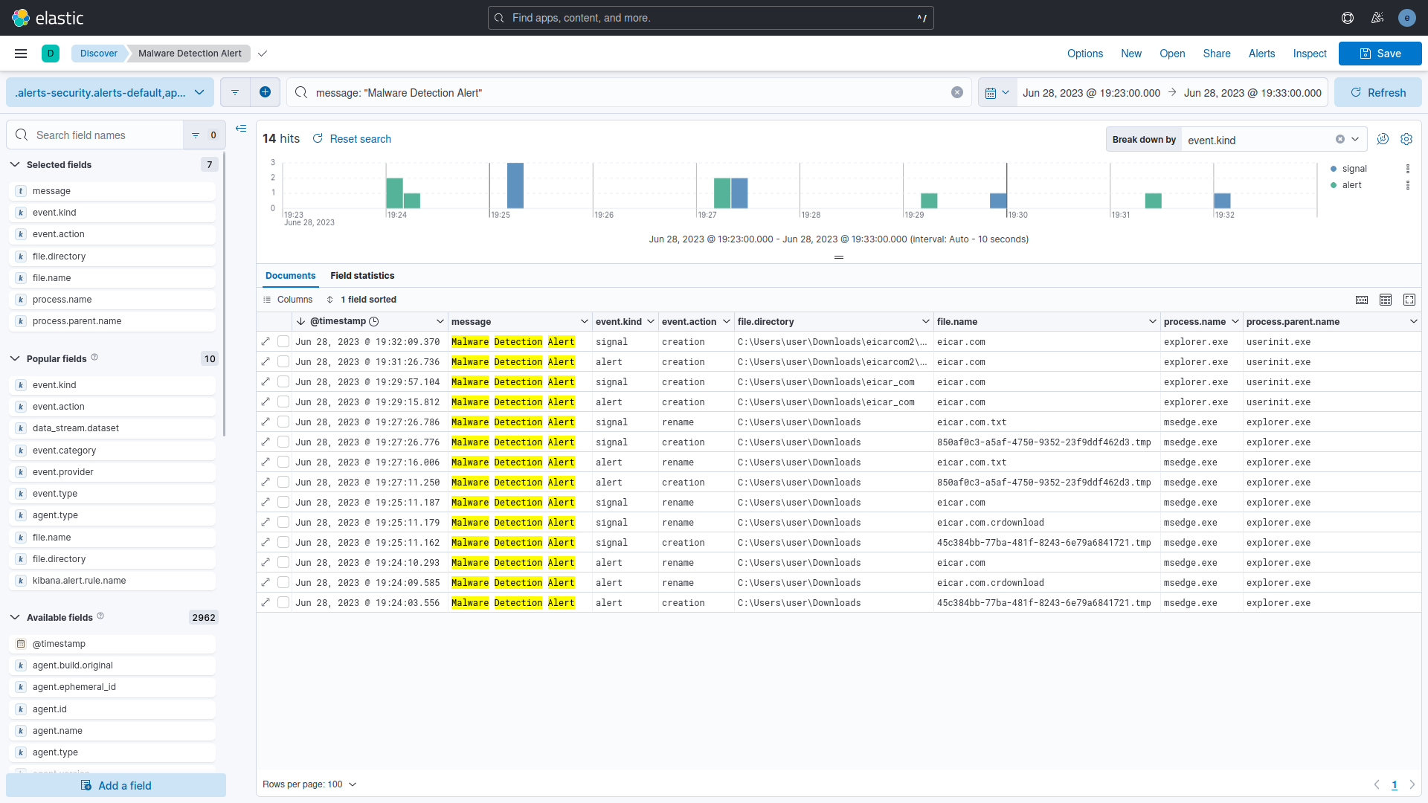Select checkbox for 19:32:09.370 row
This screenshot has width=1428, height=803.
[283, 342]
